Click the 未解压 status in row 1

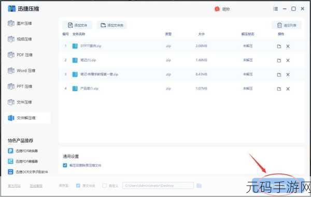(248, 46)
